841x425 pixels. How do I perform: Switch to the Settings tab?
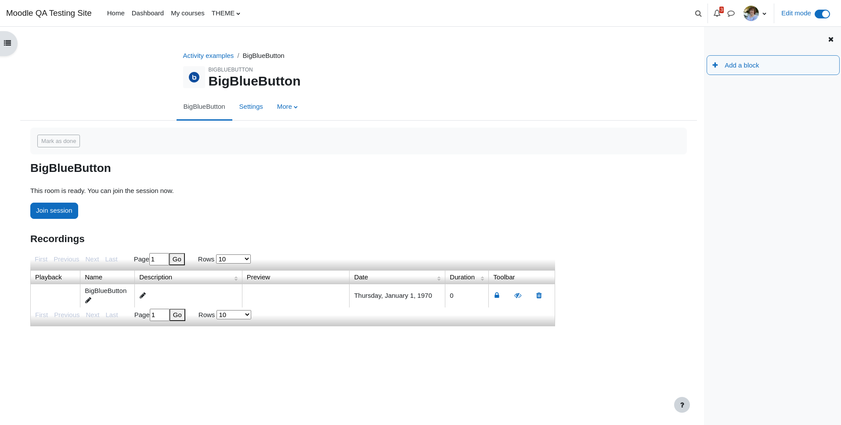(x=251, y=107)
